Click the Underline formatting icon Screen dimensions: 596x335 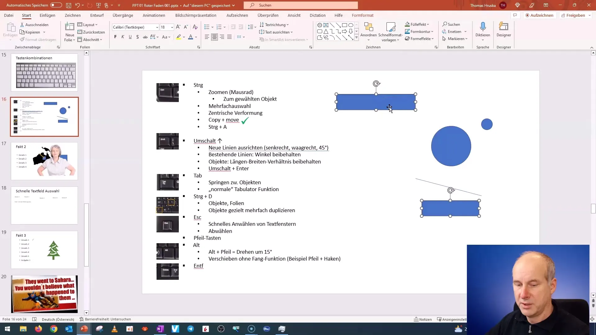130,37
